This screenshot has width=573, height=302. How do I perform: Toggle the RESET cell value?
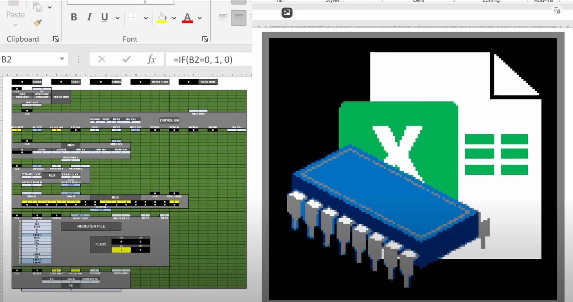coord(61,82)
